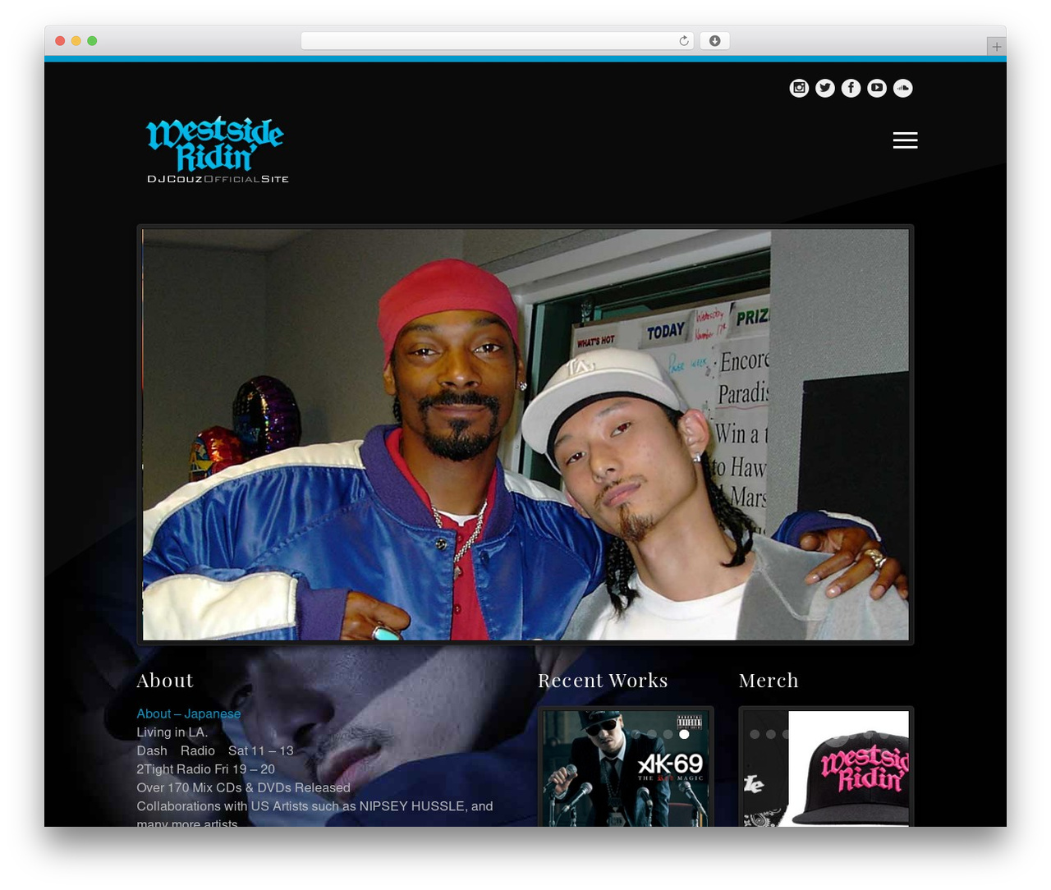
Task: Open the Instagram social link
Action: coord(799,88)
